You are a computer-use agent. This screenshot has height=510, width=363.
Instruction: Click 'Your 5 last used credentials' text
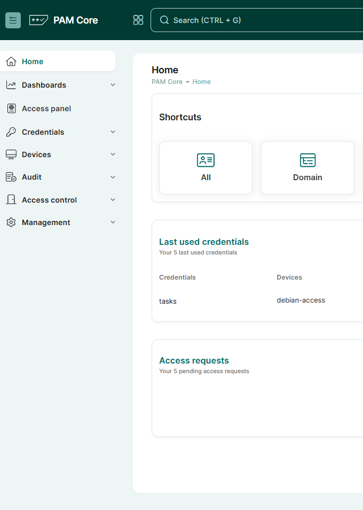coord(198,252)
